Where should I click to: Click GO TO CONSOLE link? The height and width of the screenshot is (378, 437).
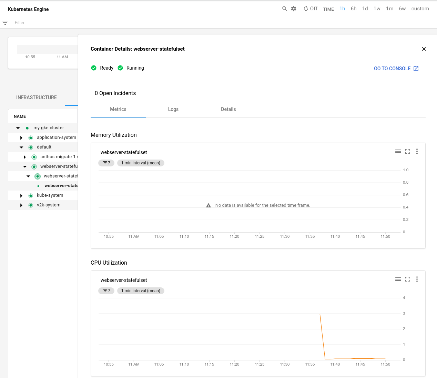[396, 69]
